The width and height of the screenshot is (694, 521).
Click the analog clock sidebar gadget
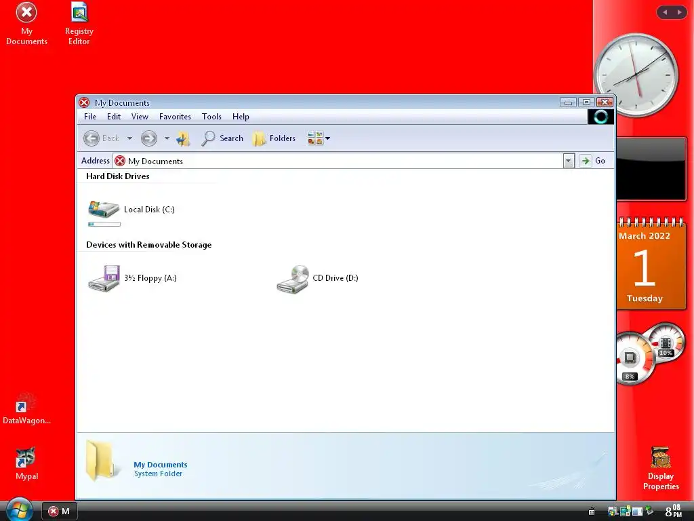(x=636, y=75)
